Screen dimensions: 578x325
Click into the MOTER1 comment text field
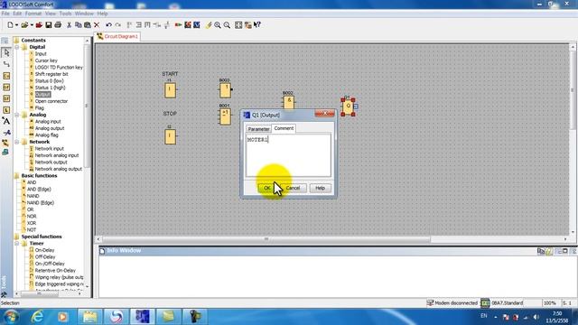pos(288,155)
